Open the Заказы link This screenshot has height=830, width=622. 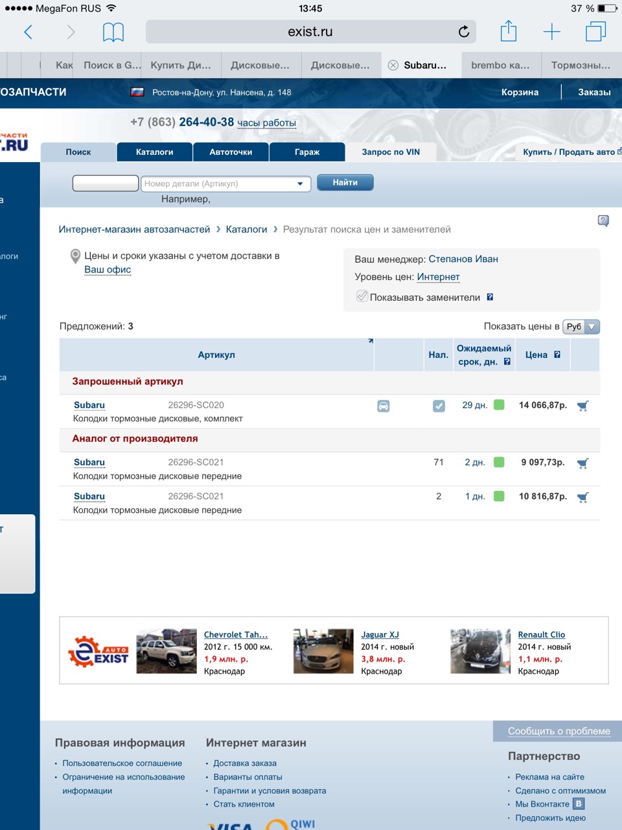594,92
